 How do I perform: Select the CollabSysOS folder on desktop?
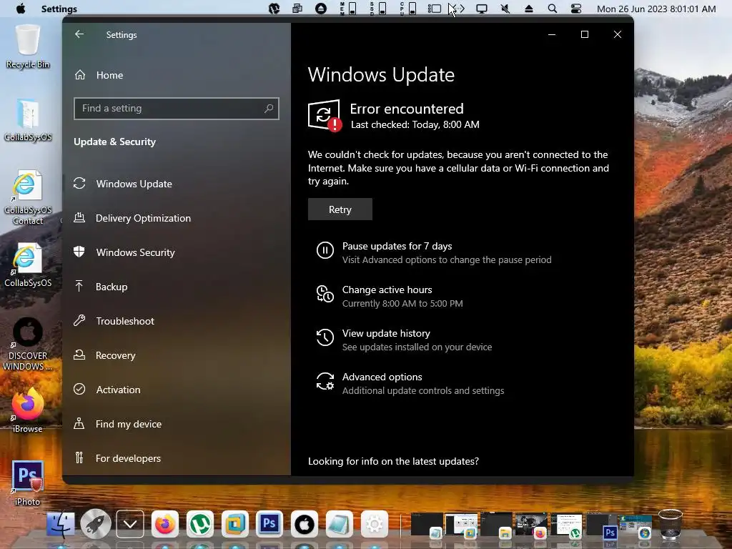28,120
